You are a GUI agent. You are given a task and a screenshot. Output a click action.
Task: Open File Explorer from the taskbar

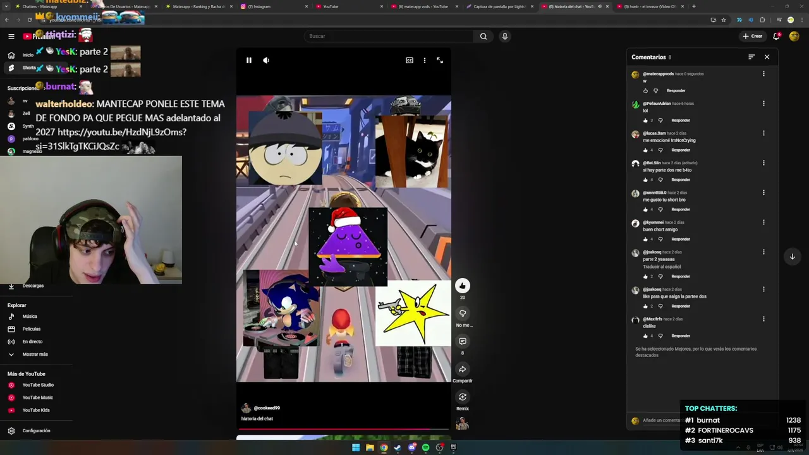[370, 448]
